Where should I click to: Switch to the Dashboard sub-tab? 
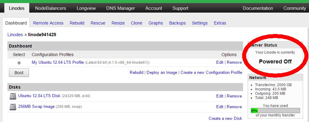(16, 23)
